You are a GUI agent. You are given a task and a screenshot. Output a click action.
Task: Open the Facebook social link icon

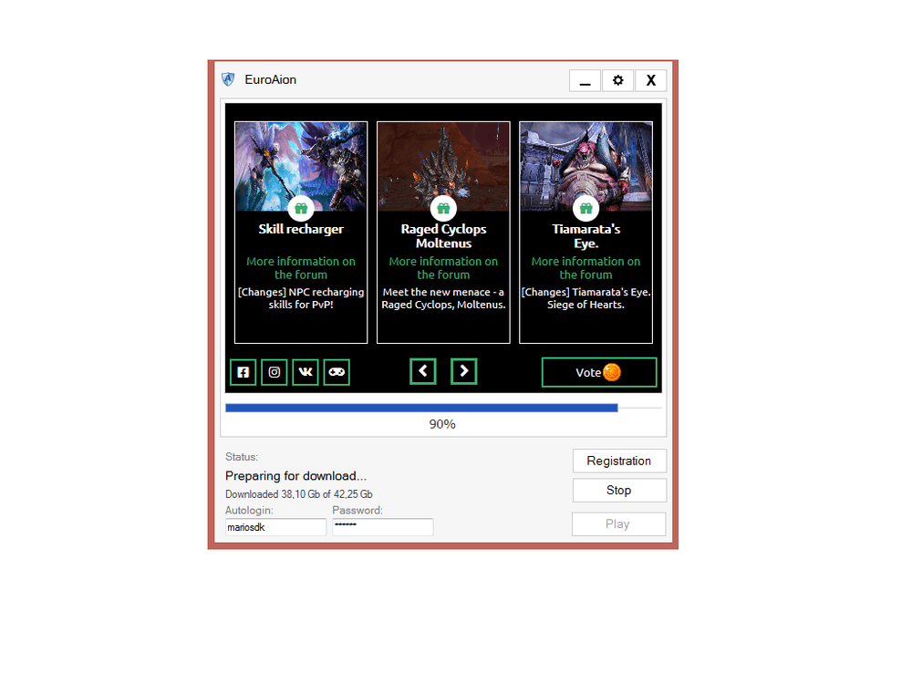pyautogui.click(x=243, y=372)
